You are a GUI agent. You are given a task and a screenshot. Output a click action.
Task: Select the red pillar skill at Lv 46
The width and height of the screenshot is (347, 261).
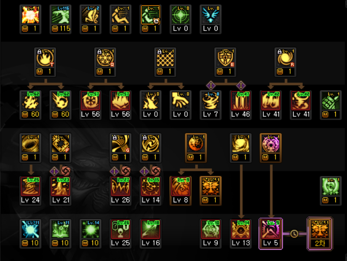(x=241, y=105)
